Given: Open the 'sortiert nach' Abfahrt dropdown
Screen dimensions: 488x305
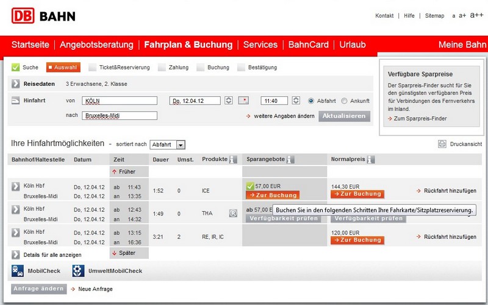Looking at the screenshot, I should point(167,144).
